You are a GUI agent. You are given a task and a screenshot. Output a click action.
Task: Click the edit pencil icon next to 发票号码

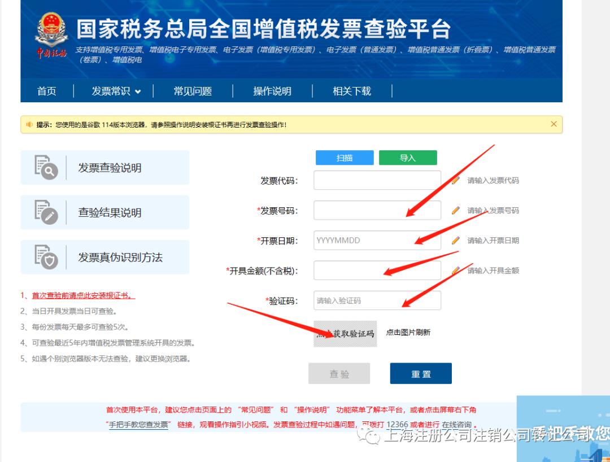click(x=455, y=210)
